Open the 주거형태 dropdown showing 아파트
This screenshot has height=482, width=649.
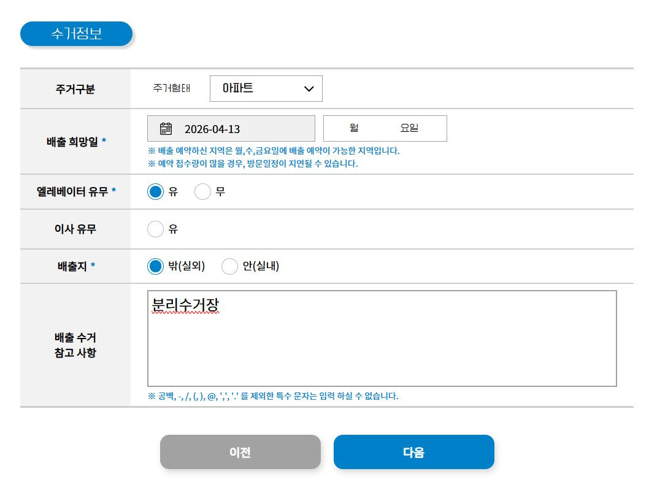(266, 88)
